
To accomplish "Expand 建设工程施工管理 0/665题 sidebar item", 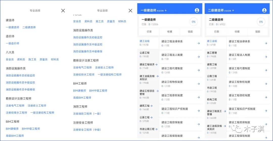I will click(225, 111).
